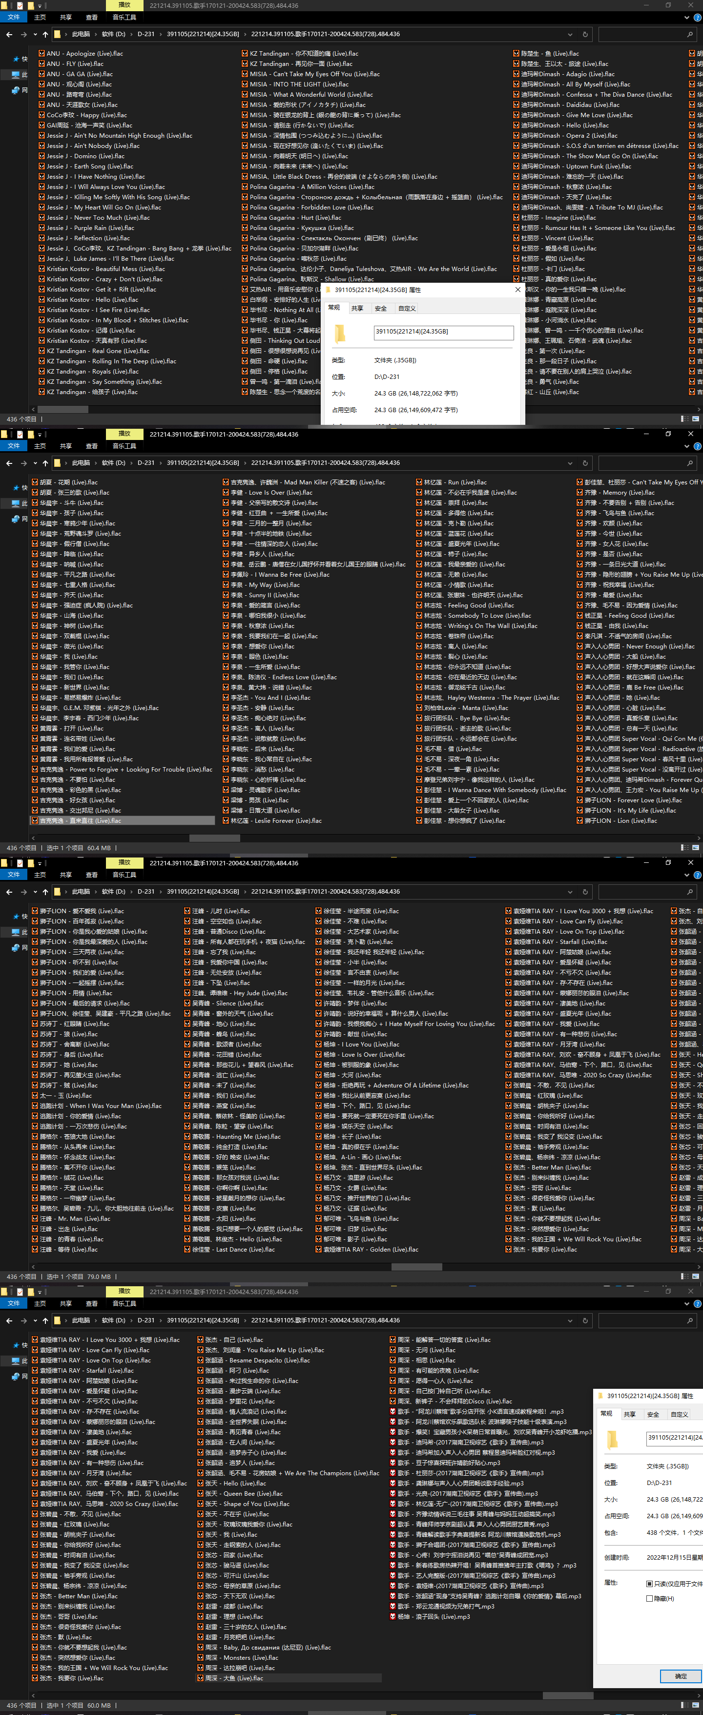This screenshot has height=1715, width=703.
Task: Click the search magnifier in the 60.0 MB window
Action: (690, 1320)
